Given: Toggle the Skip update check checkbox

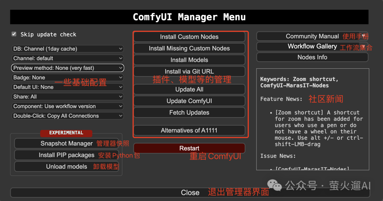Looking at the screenshot, I should 14,34.
